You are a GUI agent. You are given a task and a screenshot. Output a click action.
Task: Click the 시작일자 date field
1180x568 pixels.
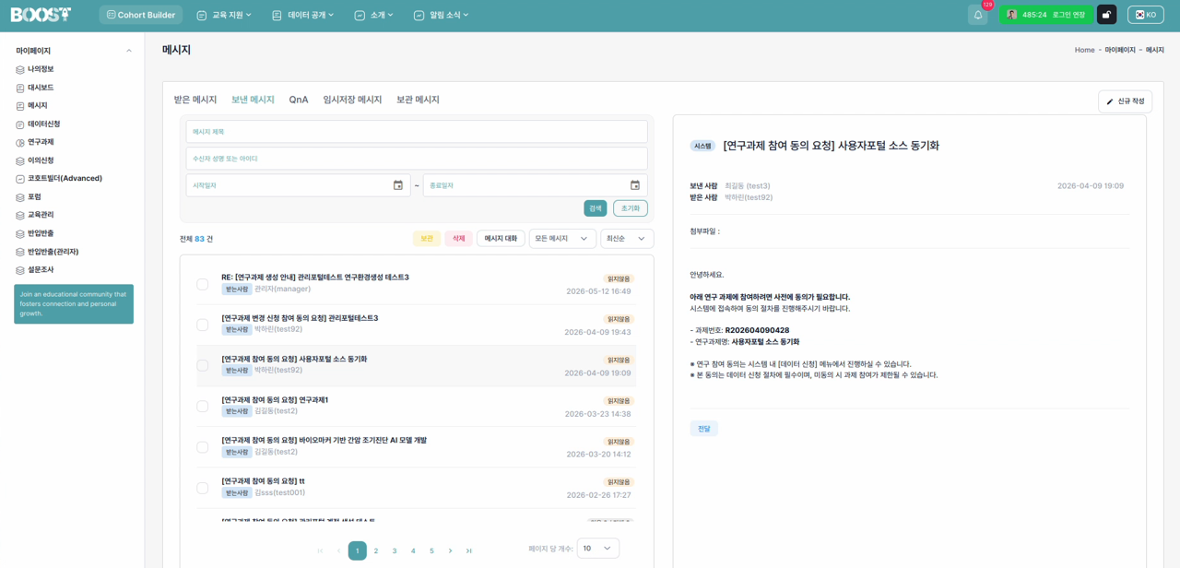pyautogui.click(x=299, y=185)
